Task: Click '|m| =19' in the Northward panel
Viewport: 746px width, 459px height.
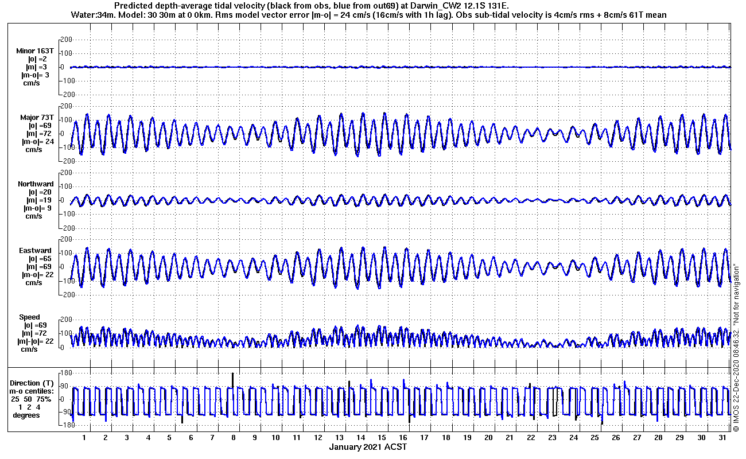Action: click(x=40, y=200)
